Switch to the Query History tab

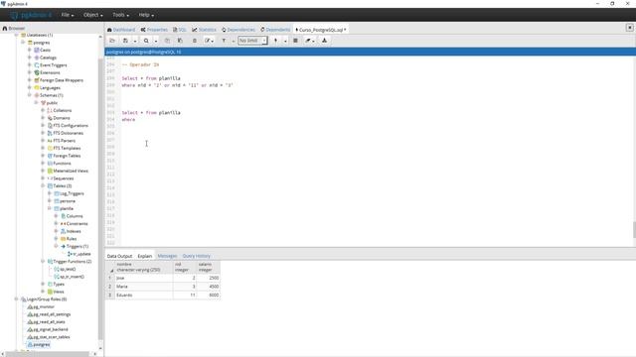coord(197,256)
